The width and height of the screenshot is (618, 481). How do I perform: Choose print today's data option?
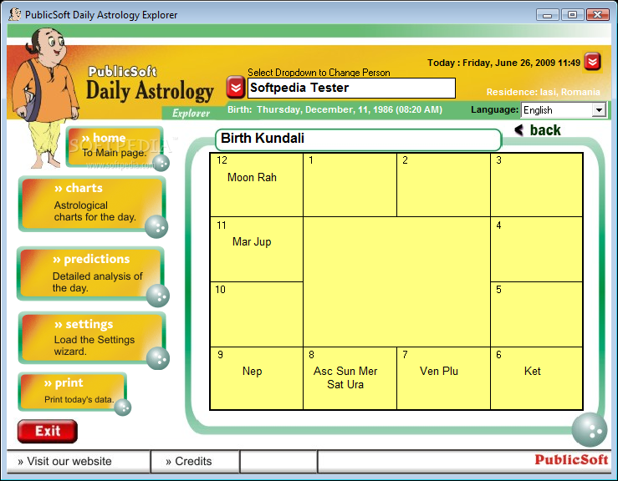[x=73, y=392]
